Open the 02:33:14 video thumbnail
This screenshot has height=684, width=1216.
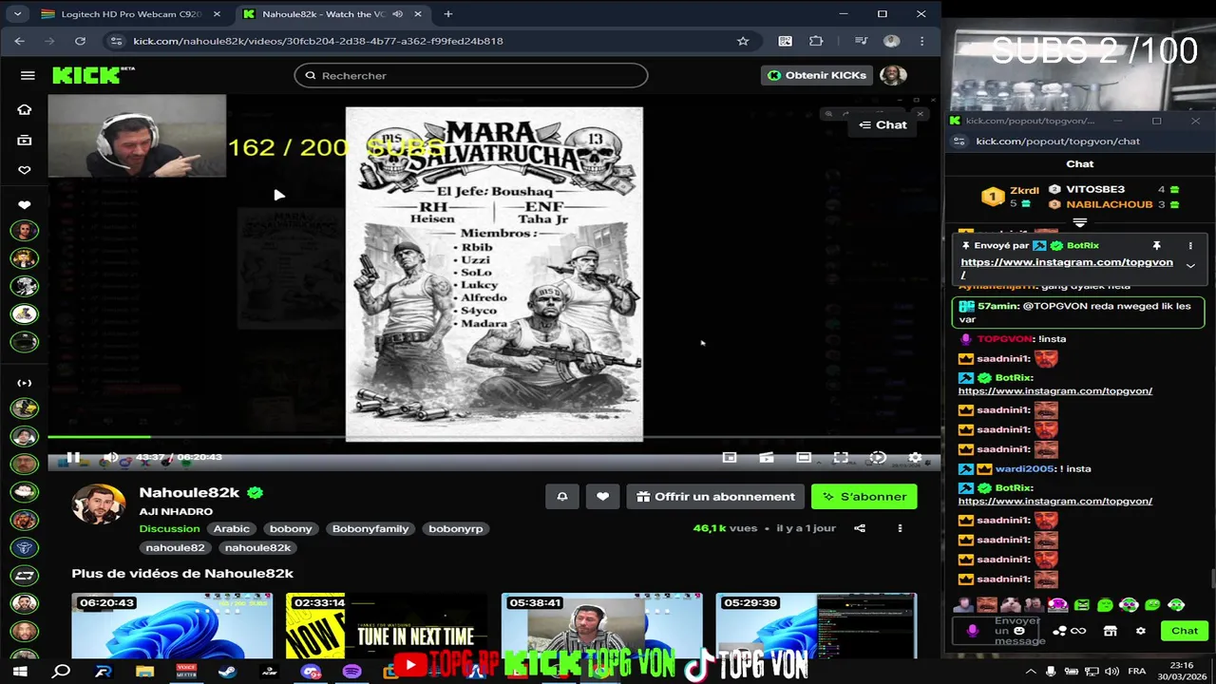coord(387,625)
